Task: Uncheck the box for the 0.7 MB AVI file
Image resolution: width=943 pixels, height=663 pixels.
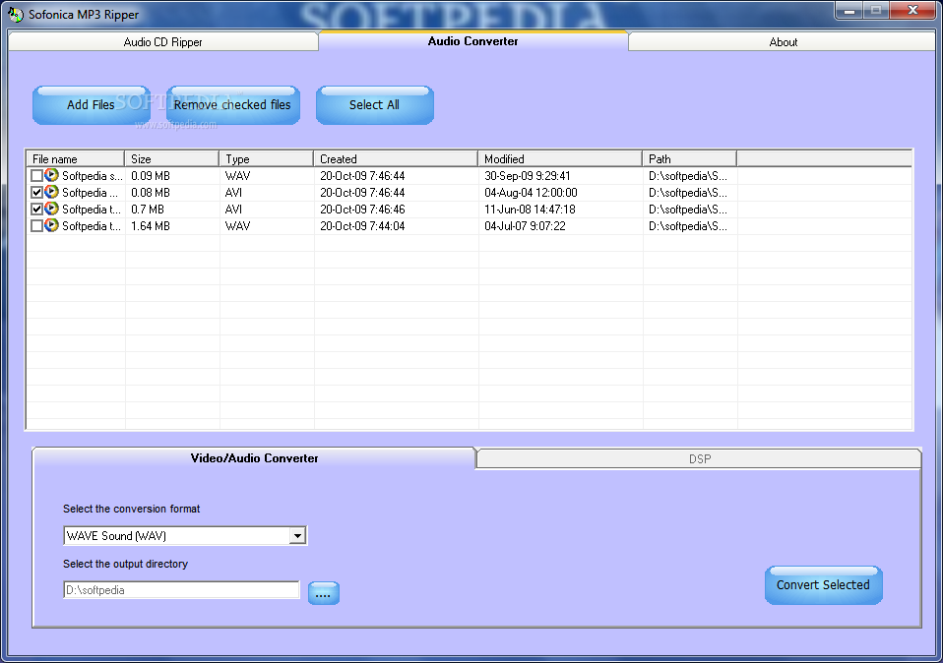Action: click(x=36, y=210)
